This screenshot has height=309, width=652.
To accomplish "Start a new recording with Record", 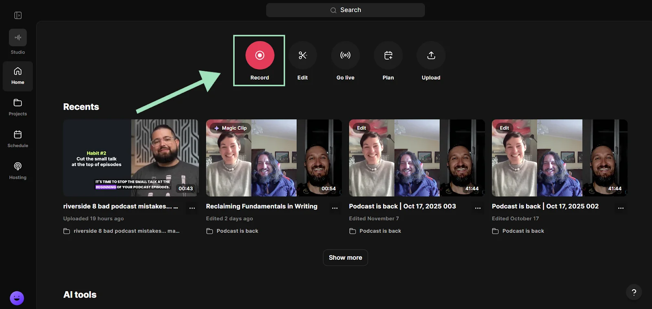I will (x=260, y=55).
